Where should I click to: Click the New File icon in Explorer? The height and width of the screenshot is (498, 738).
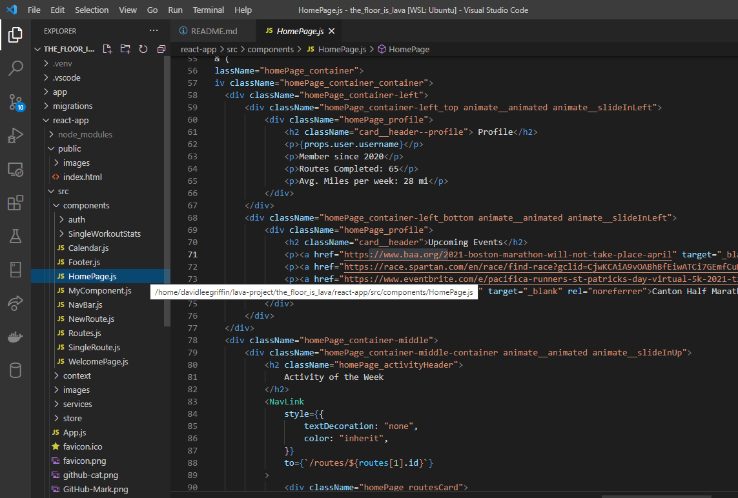coord(107,49)
